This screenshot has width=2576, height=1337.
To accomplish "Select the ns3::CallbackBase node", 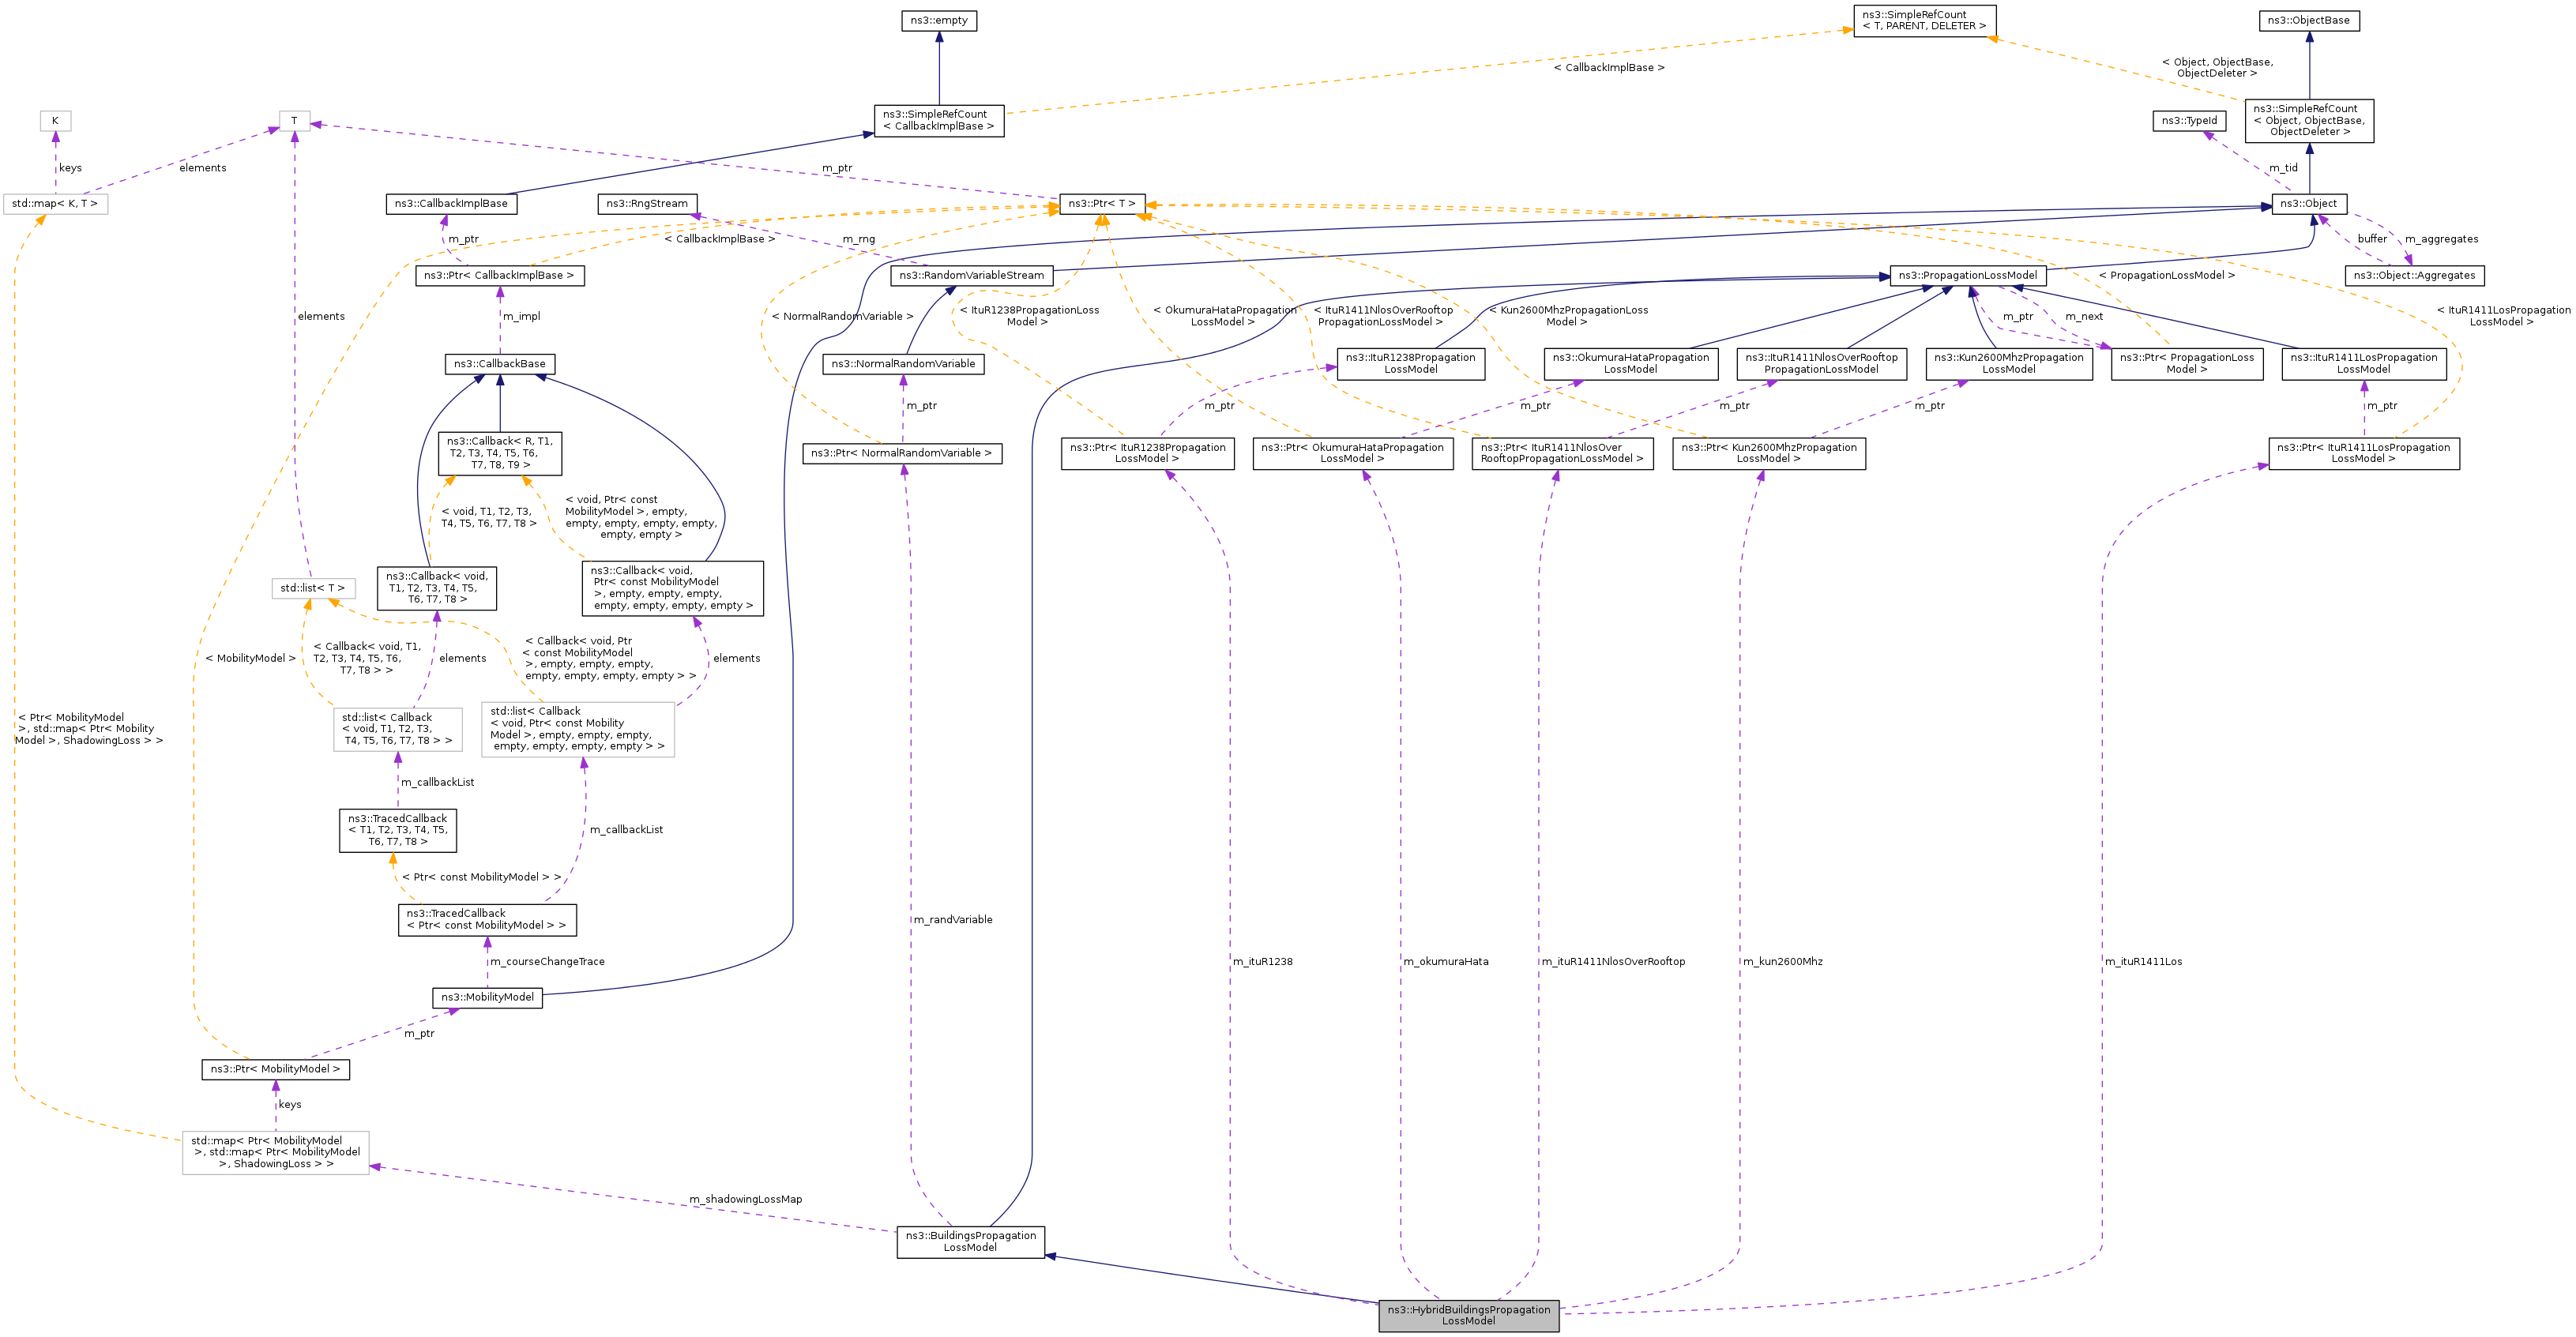I will click(x=500, y=364).
